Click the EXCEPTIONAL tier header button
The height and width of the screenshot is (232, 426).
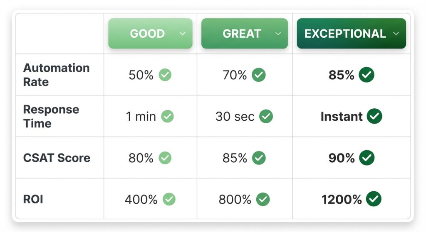pos(345,34)
